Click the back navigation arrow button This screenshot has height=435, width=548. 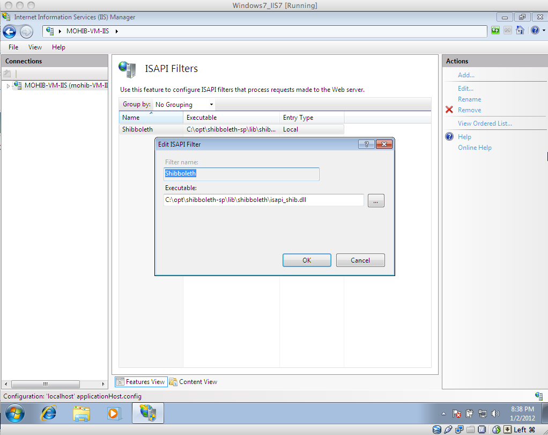pos(10,31)
